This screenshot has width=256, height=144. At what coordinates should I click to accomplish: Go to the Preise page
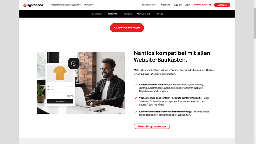click(x=160, y=14)
